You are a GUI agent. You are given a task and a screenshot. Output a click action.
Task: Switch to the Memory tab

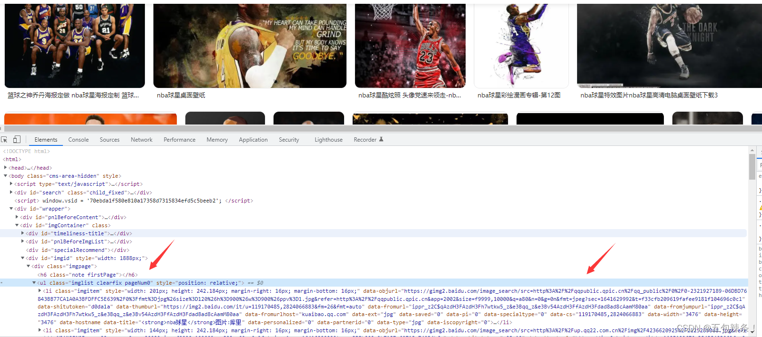click(x=217, y=140)
